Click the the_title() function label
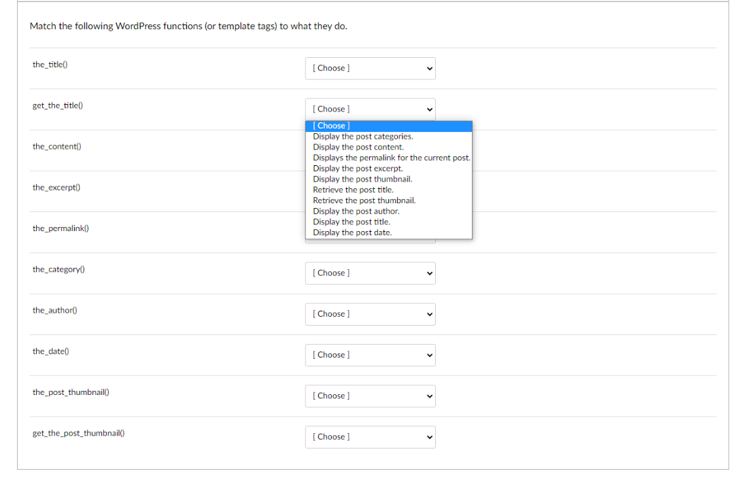The height and width of the screenshot is (484, 733). [50, 65]
